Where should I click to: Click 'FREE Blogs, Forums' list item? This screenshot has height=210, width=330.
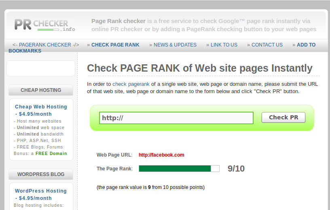point(38,147)
